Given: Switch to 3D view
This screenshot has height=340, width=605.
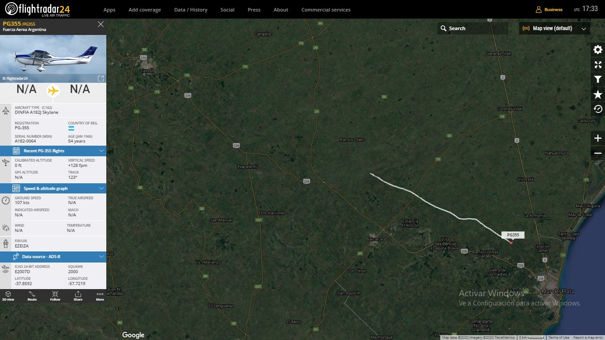Looking at the screenshot, I should click(x=8, y=296).
